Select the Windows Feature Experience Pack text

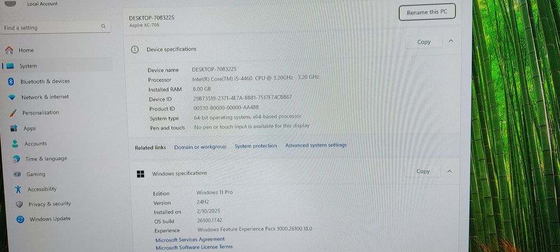point(255,229)
